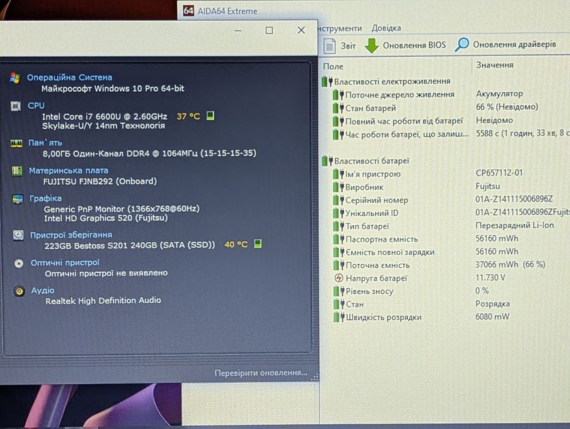Click the monitor icon beside Графіка

[18, 199]
